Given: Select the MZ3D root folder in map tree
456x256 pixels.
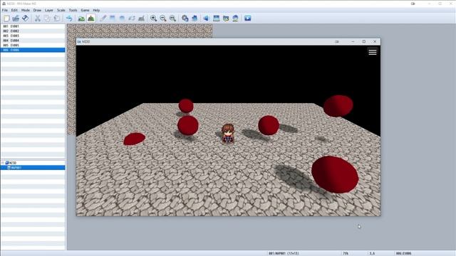Looking at the screenshot, I should click(x=11, y=163).
